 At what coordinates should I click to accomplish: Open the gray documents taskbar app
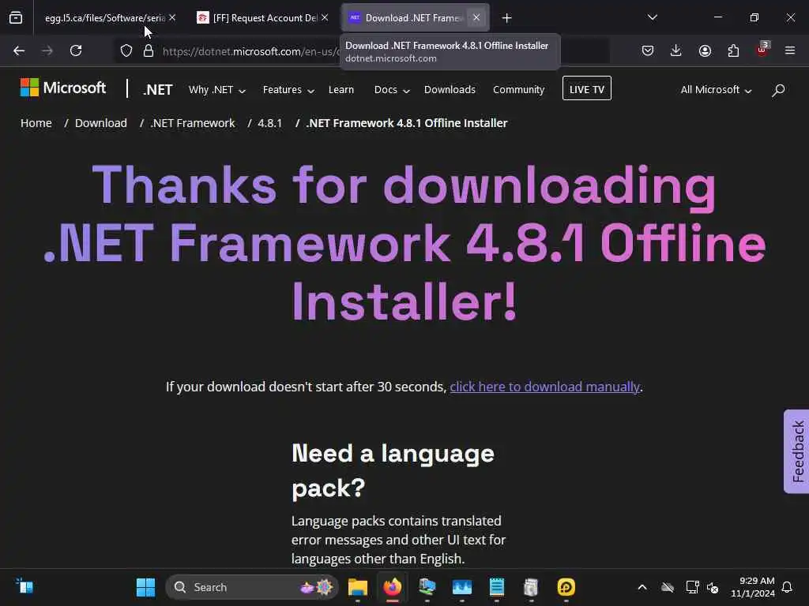[531, 587]
